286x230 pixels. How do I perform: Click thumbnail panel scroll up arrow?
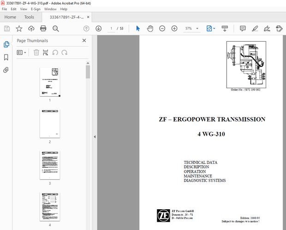tap(88, 63)
